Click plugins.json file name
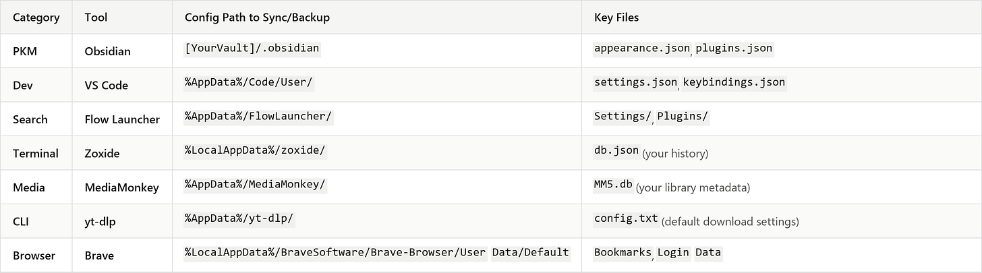 pyautogui.click(x=734, y=49)
